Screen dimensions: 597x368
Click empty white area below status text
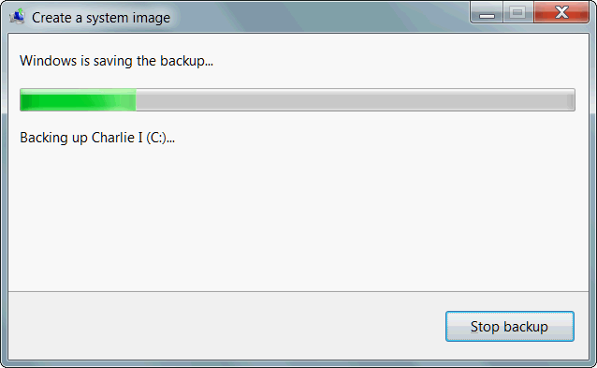click(298, 217)
